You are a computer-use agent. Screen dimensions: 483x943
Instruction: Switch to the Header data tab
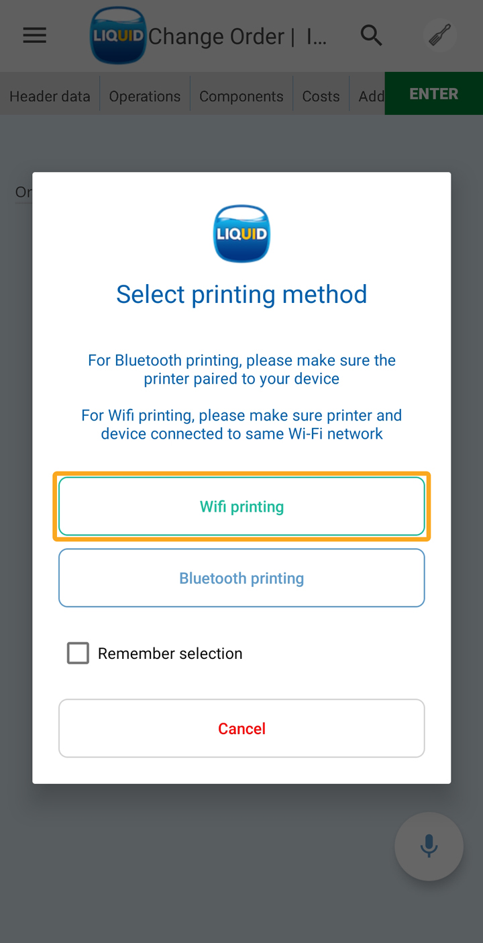coord(50,96)
